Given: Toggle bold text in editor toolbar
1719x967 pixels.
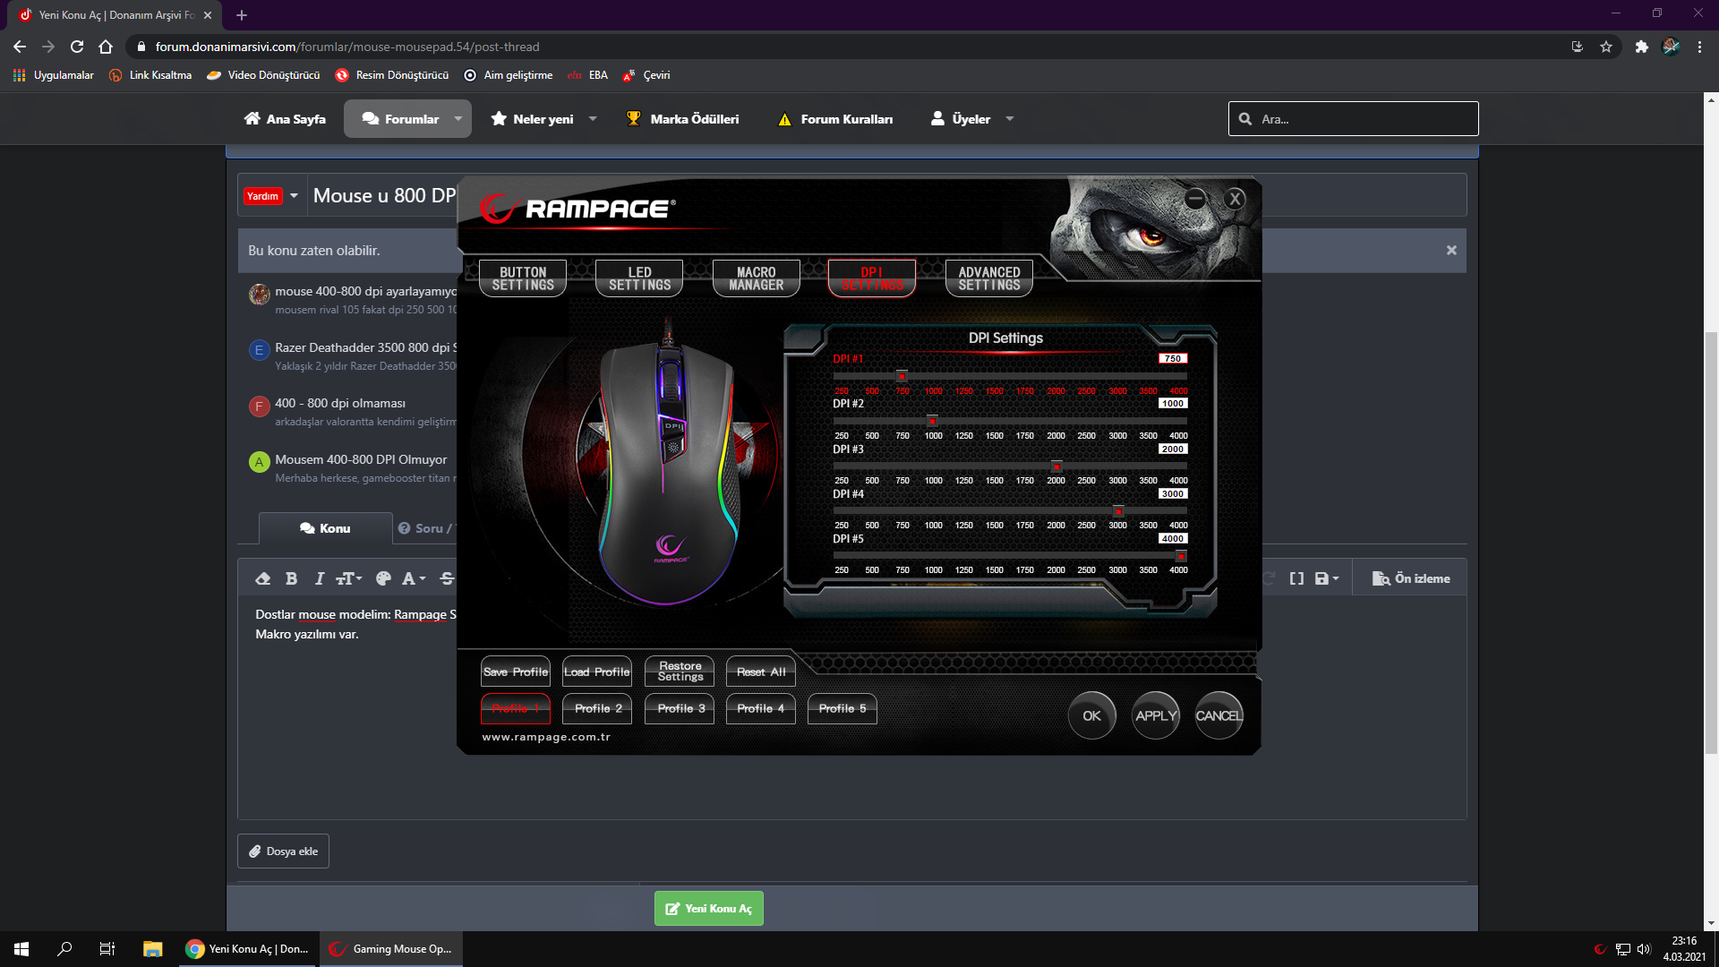Looking at the screenshot, I should [x=291, y=578].
